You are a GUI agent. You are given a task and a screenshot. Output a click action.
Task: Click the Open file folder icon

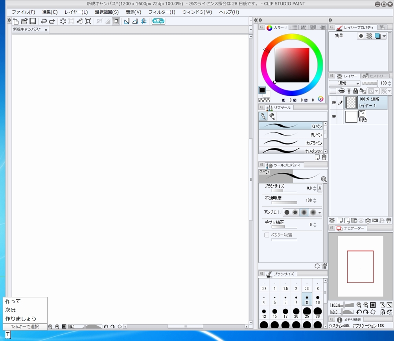coord(24,21)
